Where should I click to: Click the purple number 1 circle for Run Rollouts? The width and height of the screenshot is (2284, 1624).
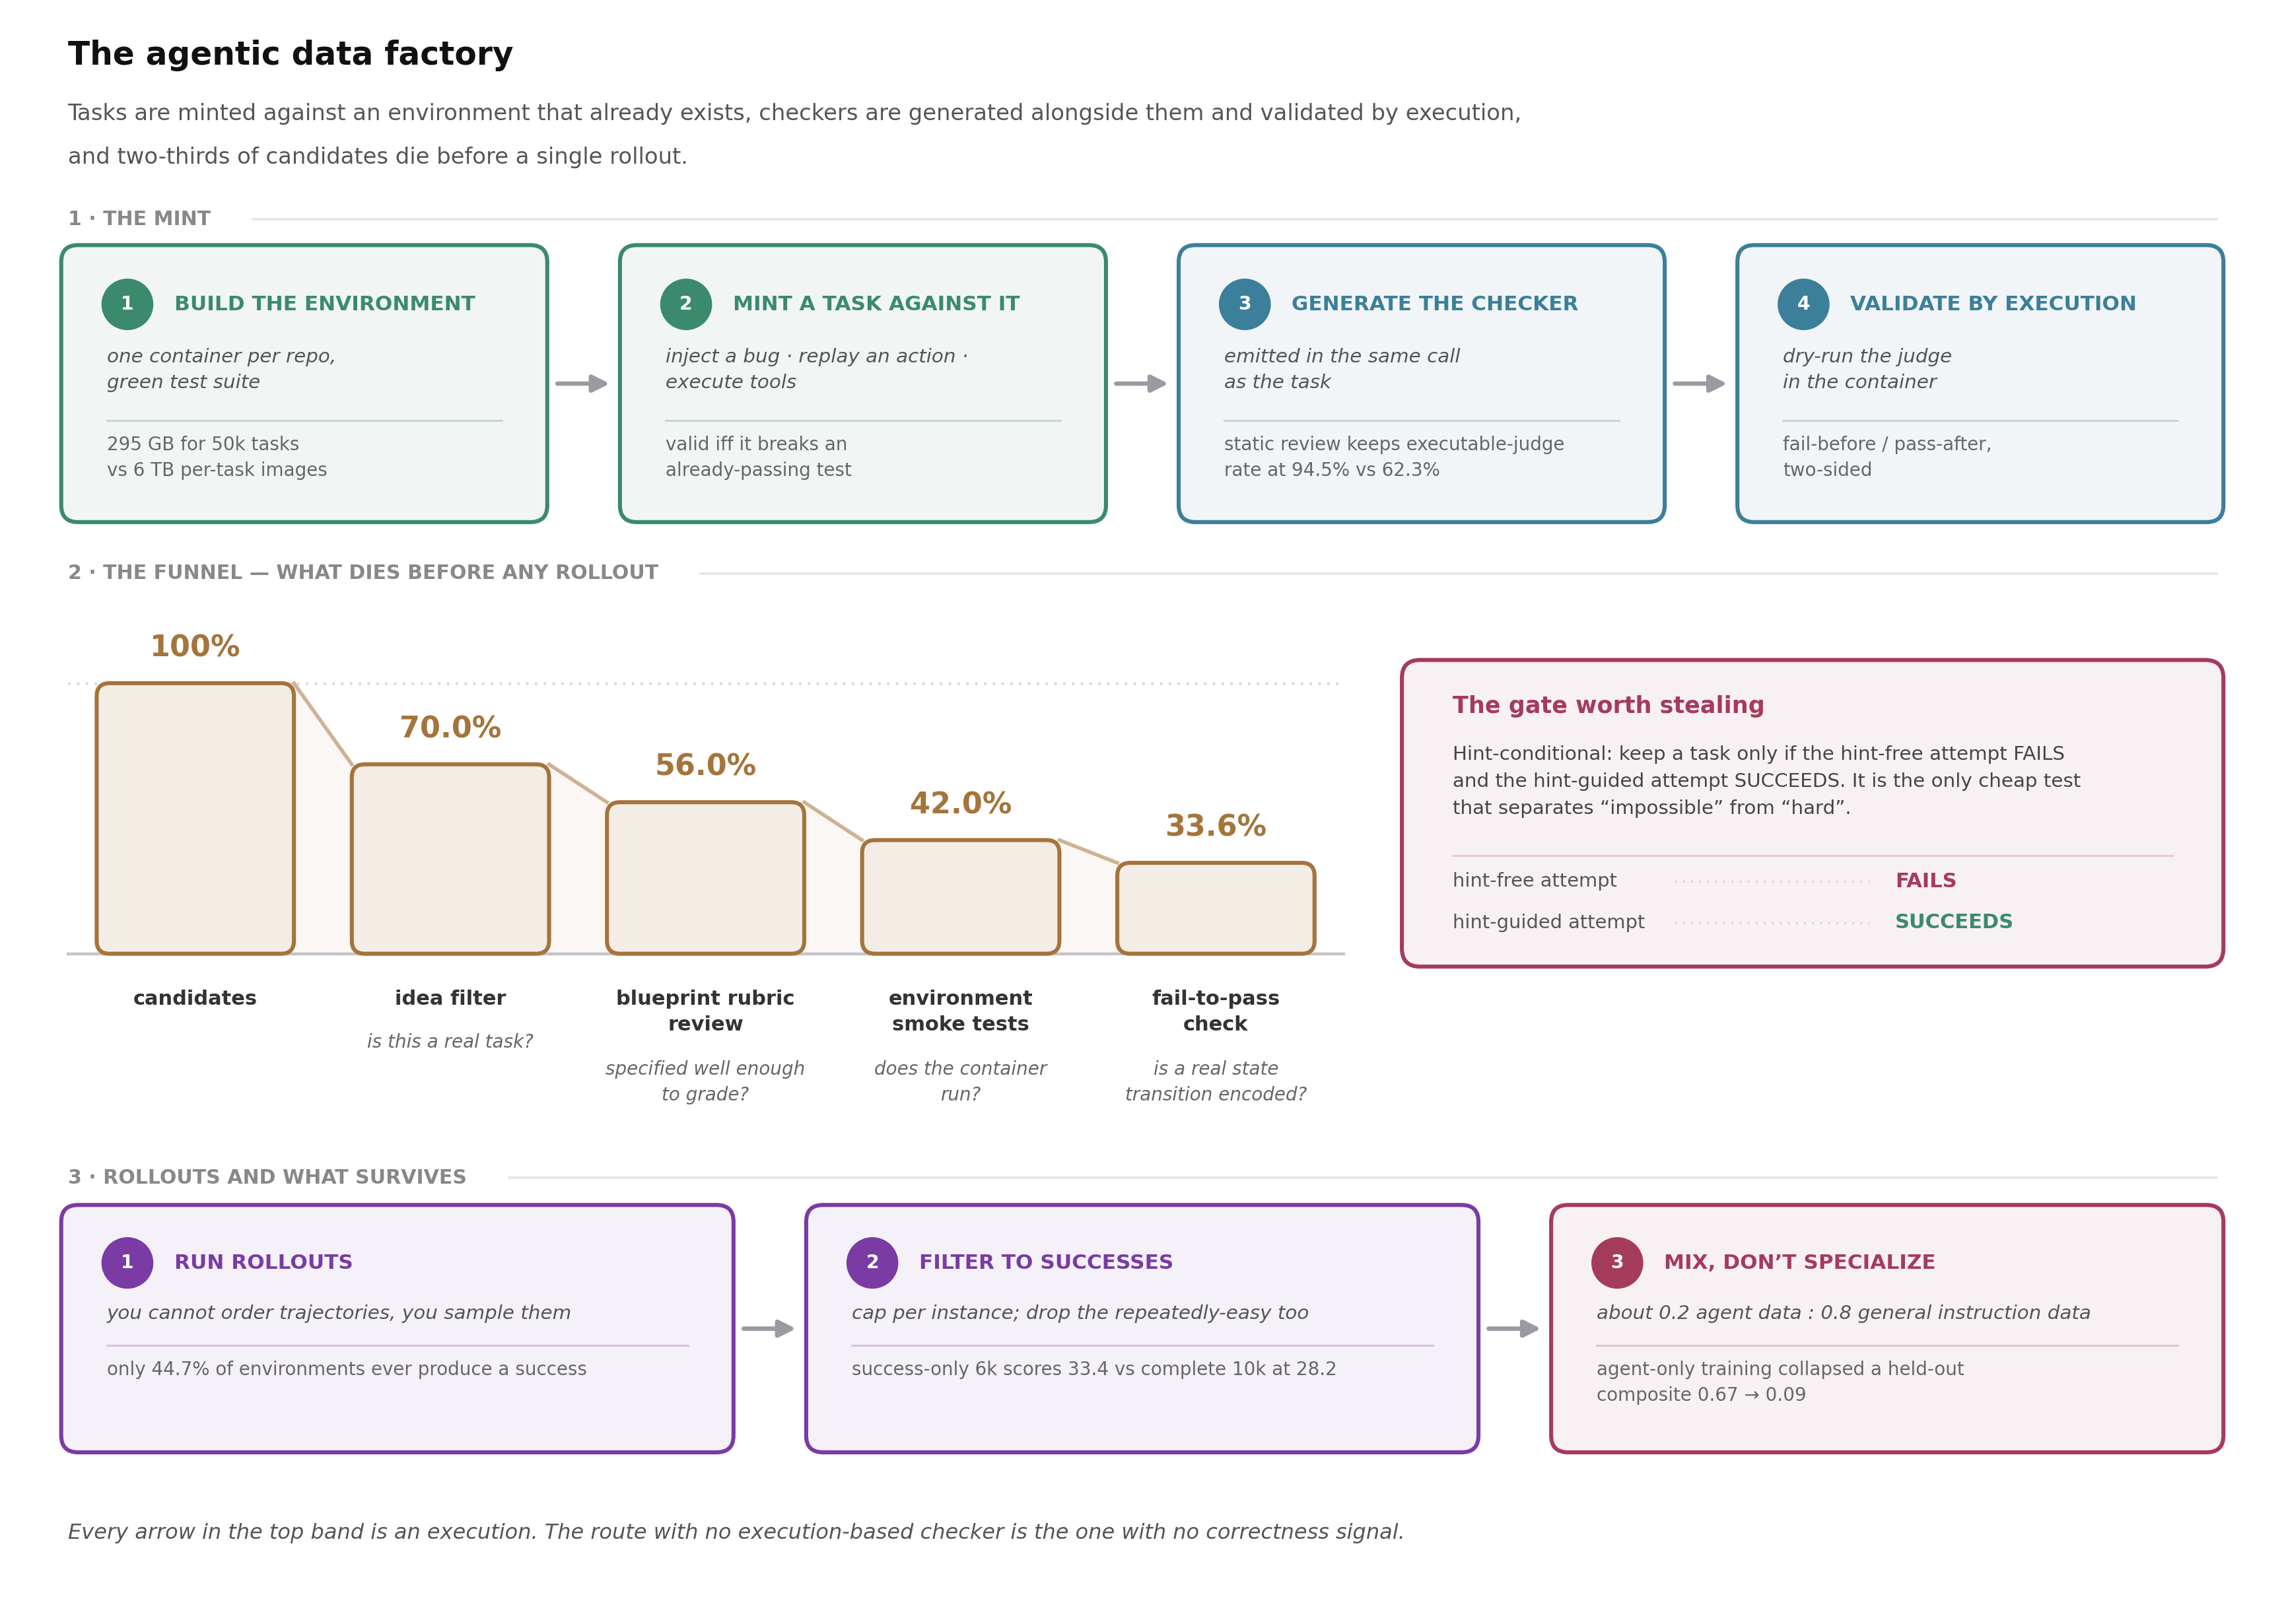[x=127, y=1263]
